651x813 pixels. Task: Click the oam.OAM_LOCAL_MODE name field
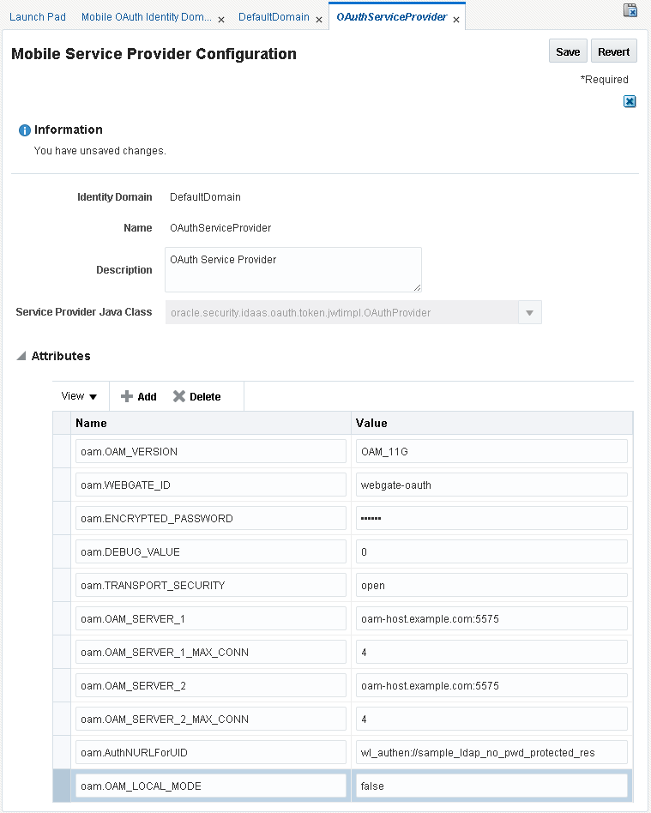click(211, 786)
